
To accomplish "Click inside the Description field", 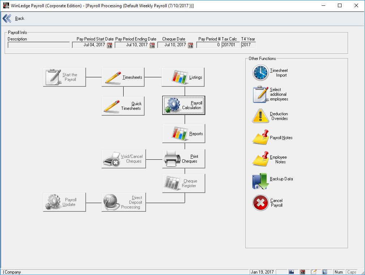I will [38, 45].
